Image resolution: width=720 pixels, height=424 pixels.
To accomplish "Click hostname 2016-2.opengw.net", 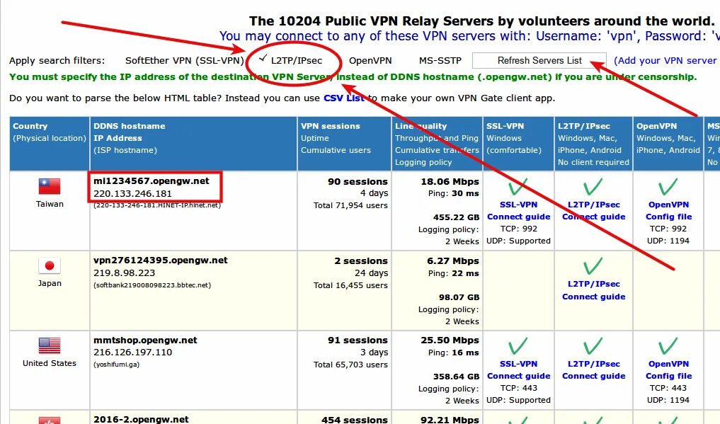I will coord(141,420).
